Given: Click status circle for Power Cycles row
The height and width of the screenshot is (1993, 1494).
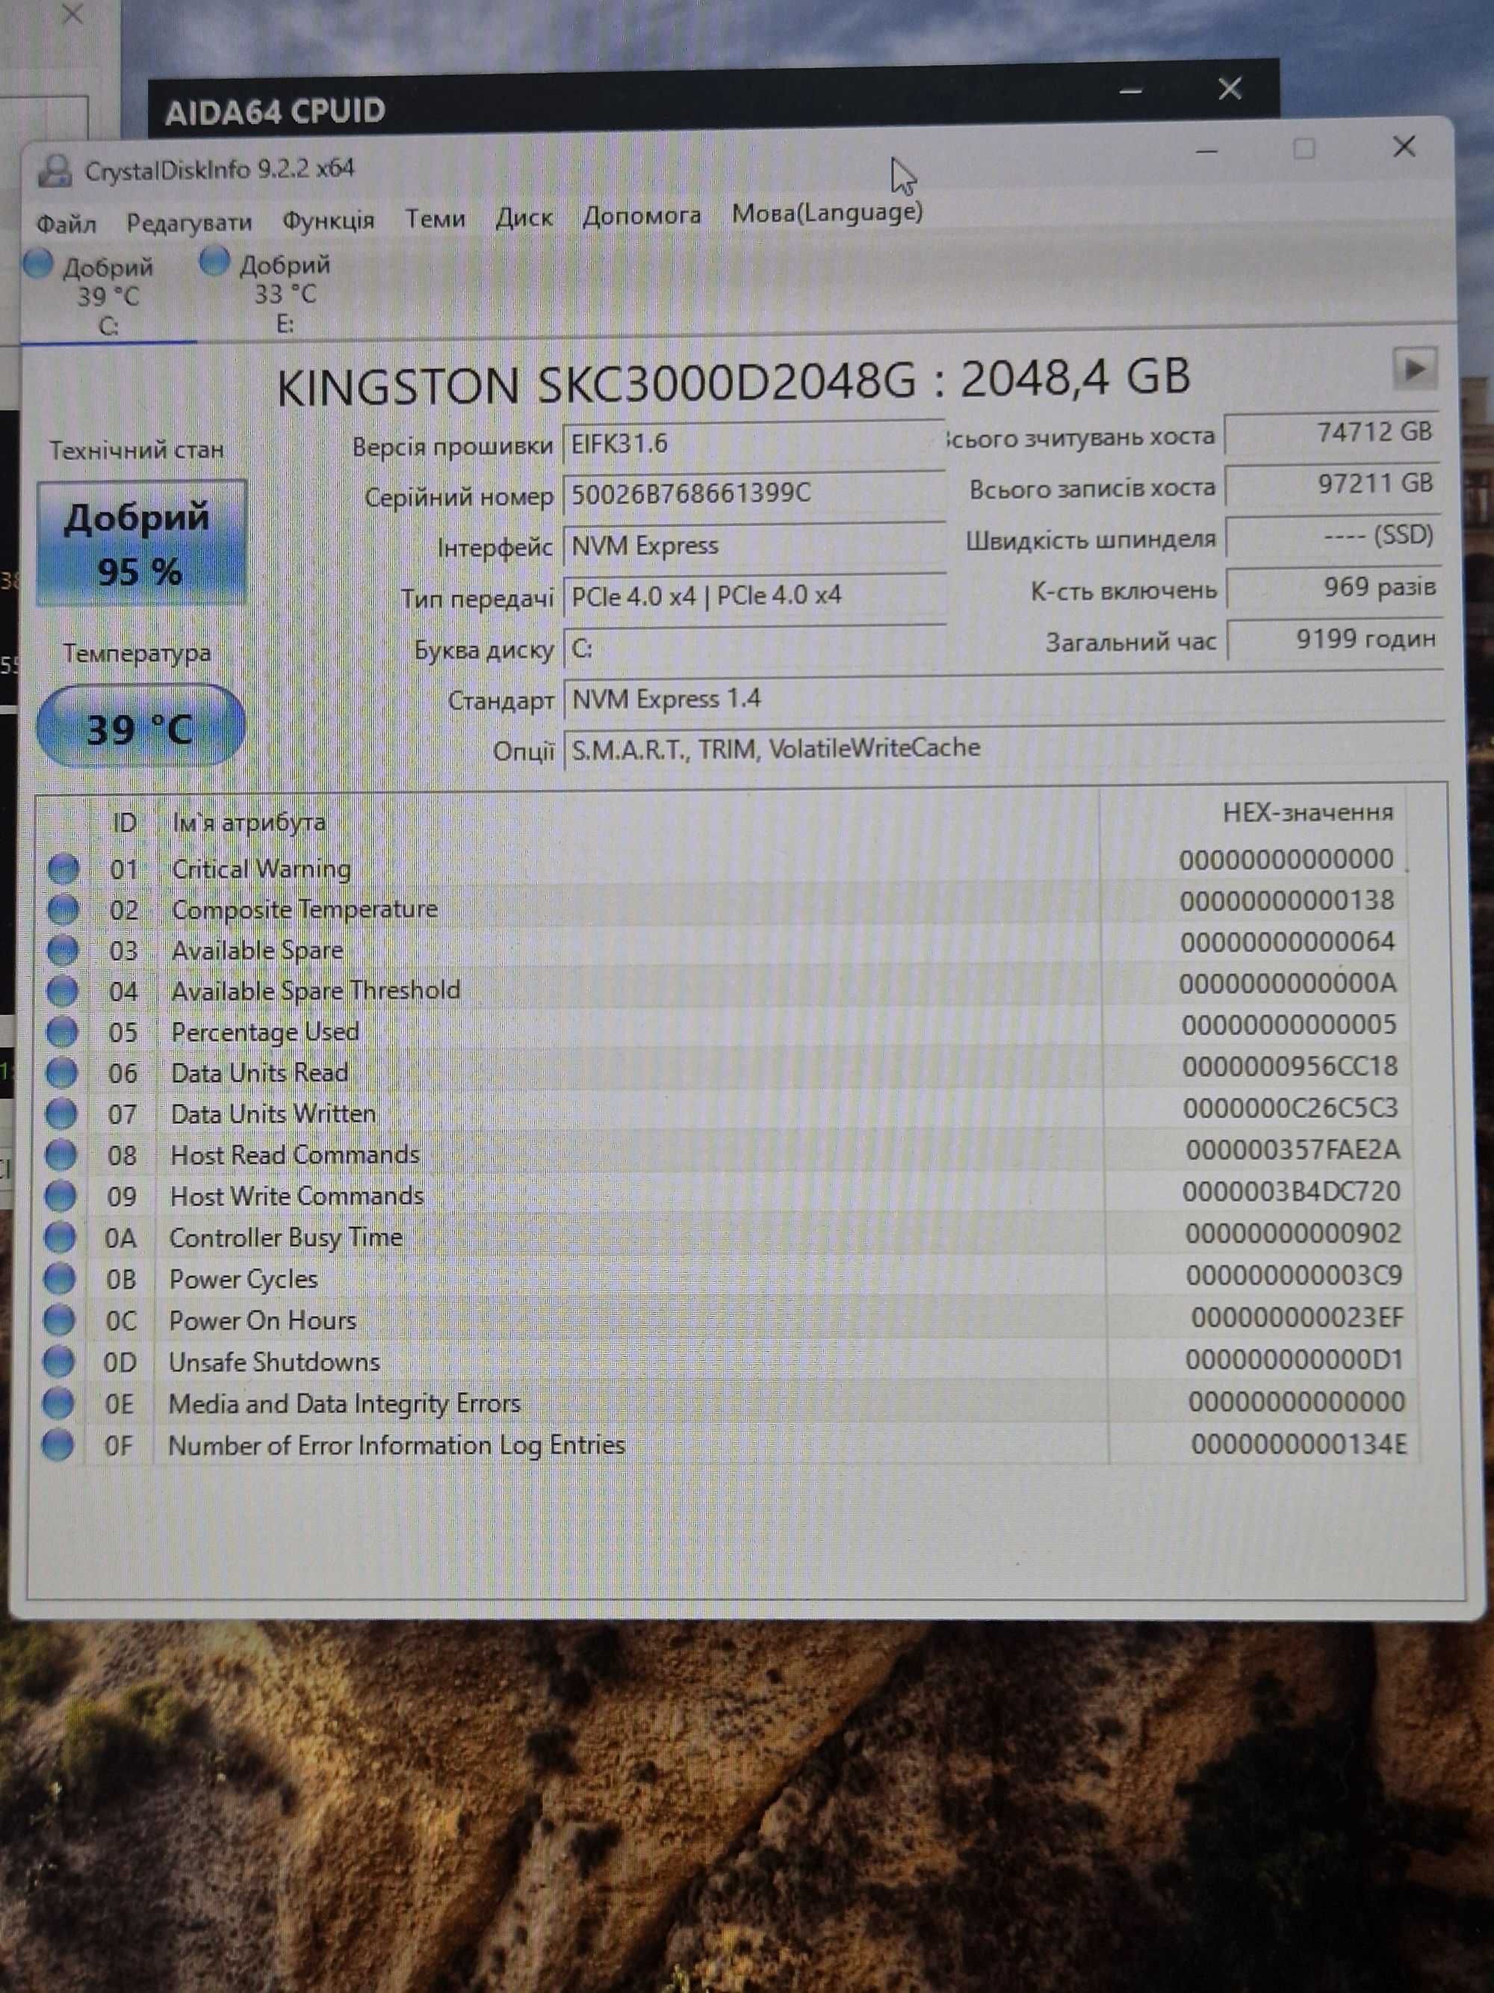Looking at the screenshot, I should pyautogui.click(x=60, y=1279).
